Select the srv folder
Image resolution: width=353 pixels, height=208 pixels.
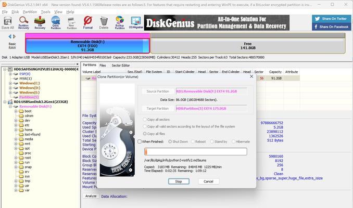(x=27, y=172)
